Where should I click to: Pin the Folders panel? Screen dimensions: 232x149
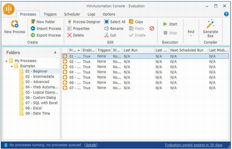click(x=55, y=53)
